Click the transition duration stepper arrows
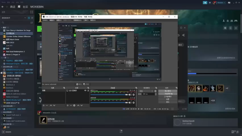242x136 pixels. [x=155, y=94]
